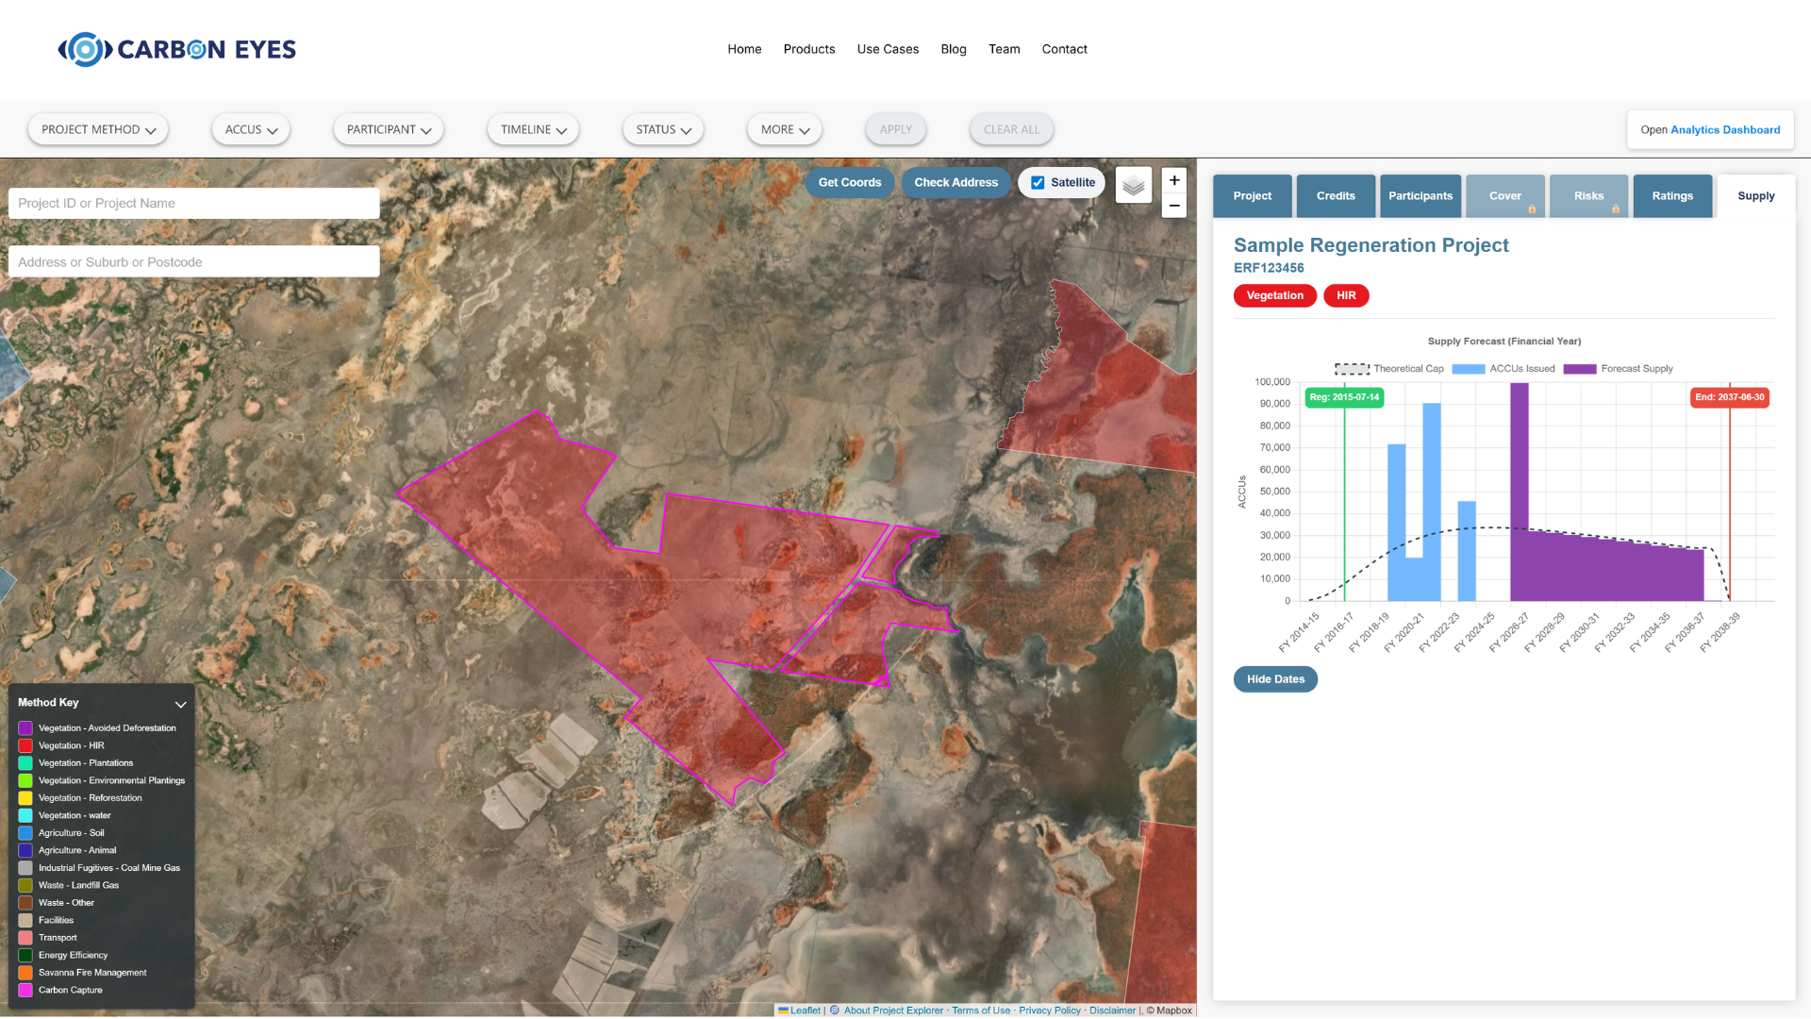Image resolution: width=1811 pixels, height=1019 pixels.
Task: Toggle Forecast Supply legend series
Action: point(1619,369)
